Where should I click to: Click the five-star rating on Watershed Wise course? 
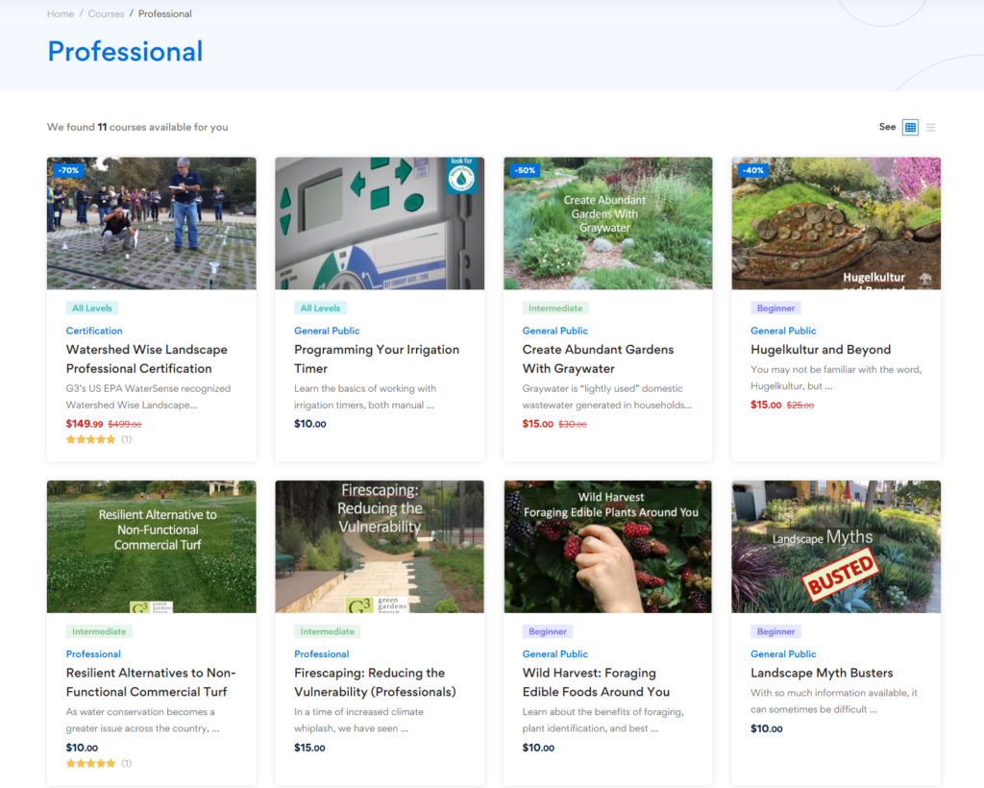(91, 439)
